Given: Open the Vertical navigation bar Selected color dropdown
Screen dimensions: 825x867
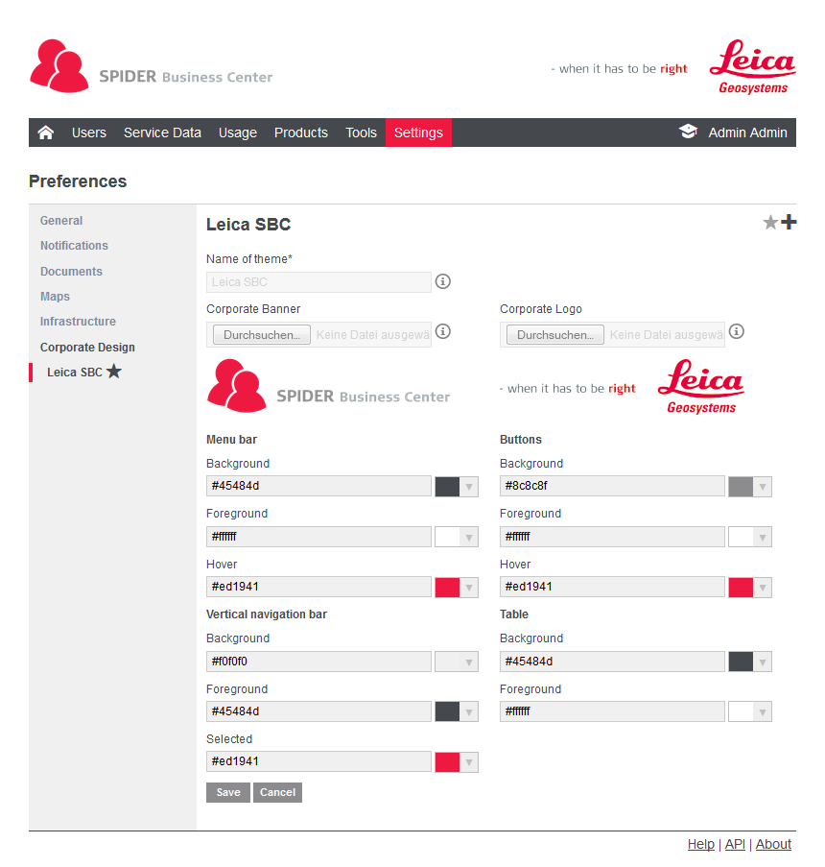Looking at the screenshot, I should point(469,762).
